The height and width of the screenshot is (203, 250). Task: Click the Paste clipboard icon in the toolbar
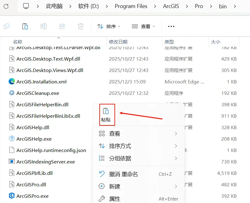coord(25,26)
